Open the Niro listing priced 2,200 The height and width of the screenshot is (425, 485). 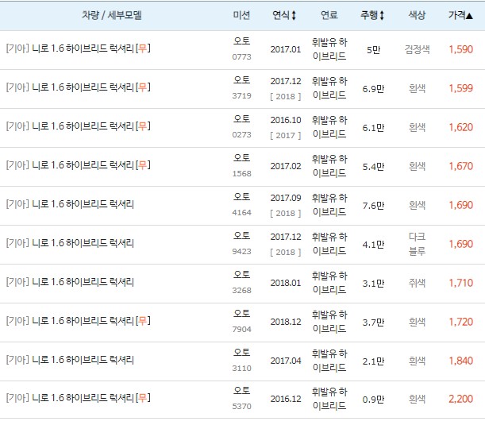[x=79, y=398]
